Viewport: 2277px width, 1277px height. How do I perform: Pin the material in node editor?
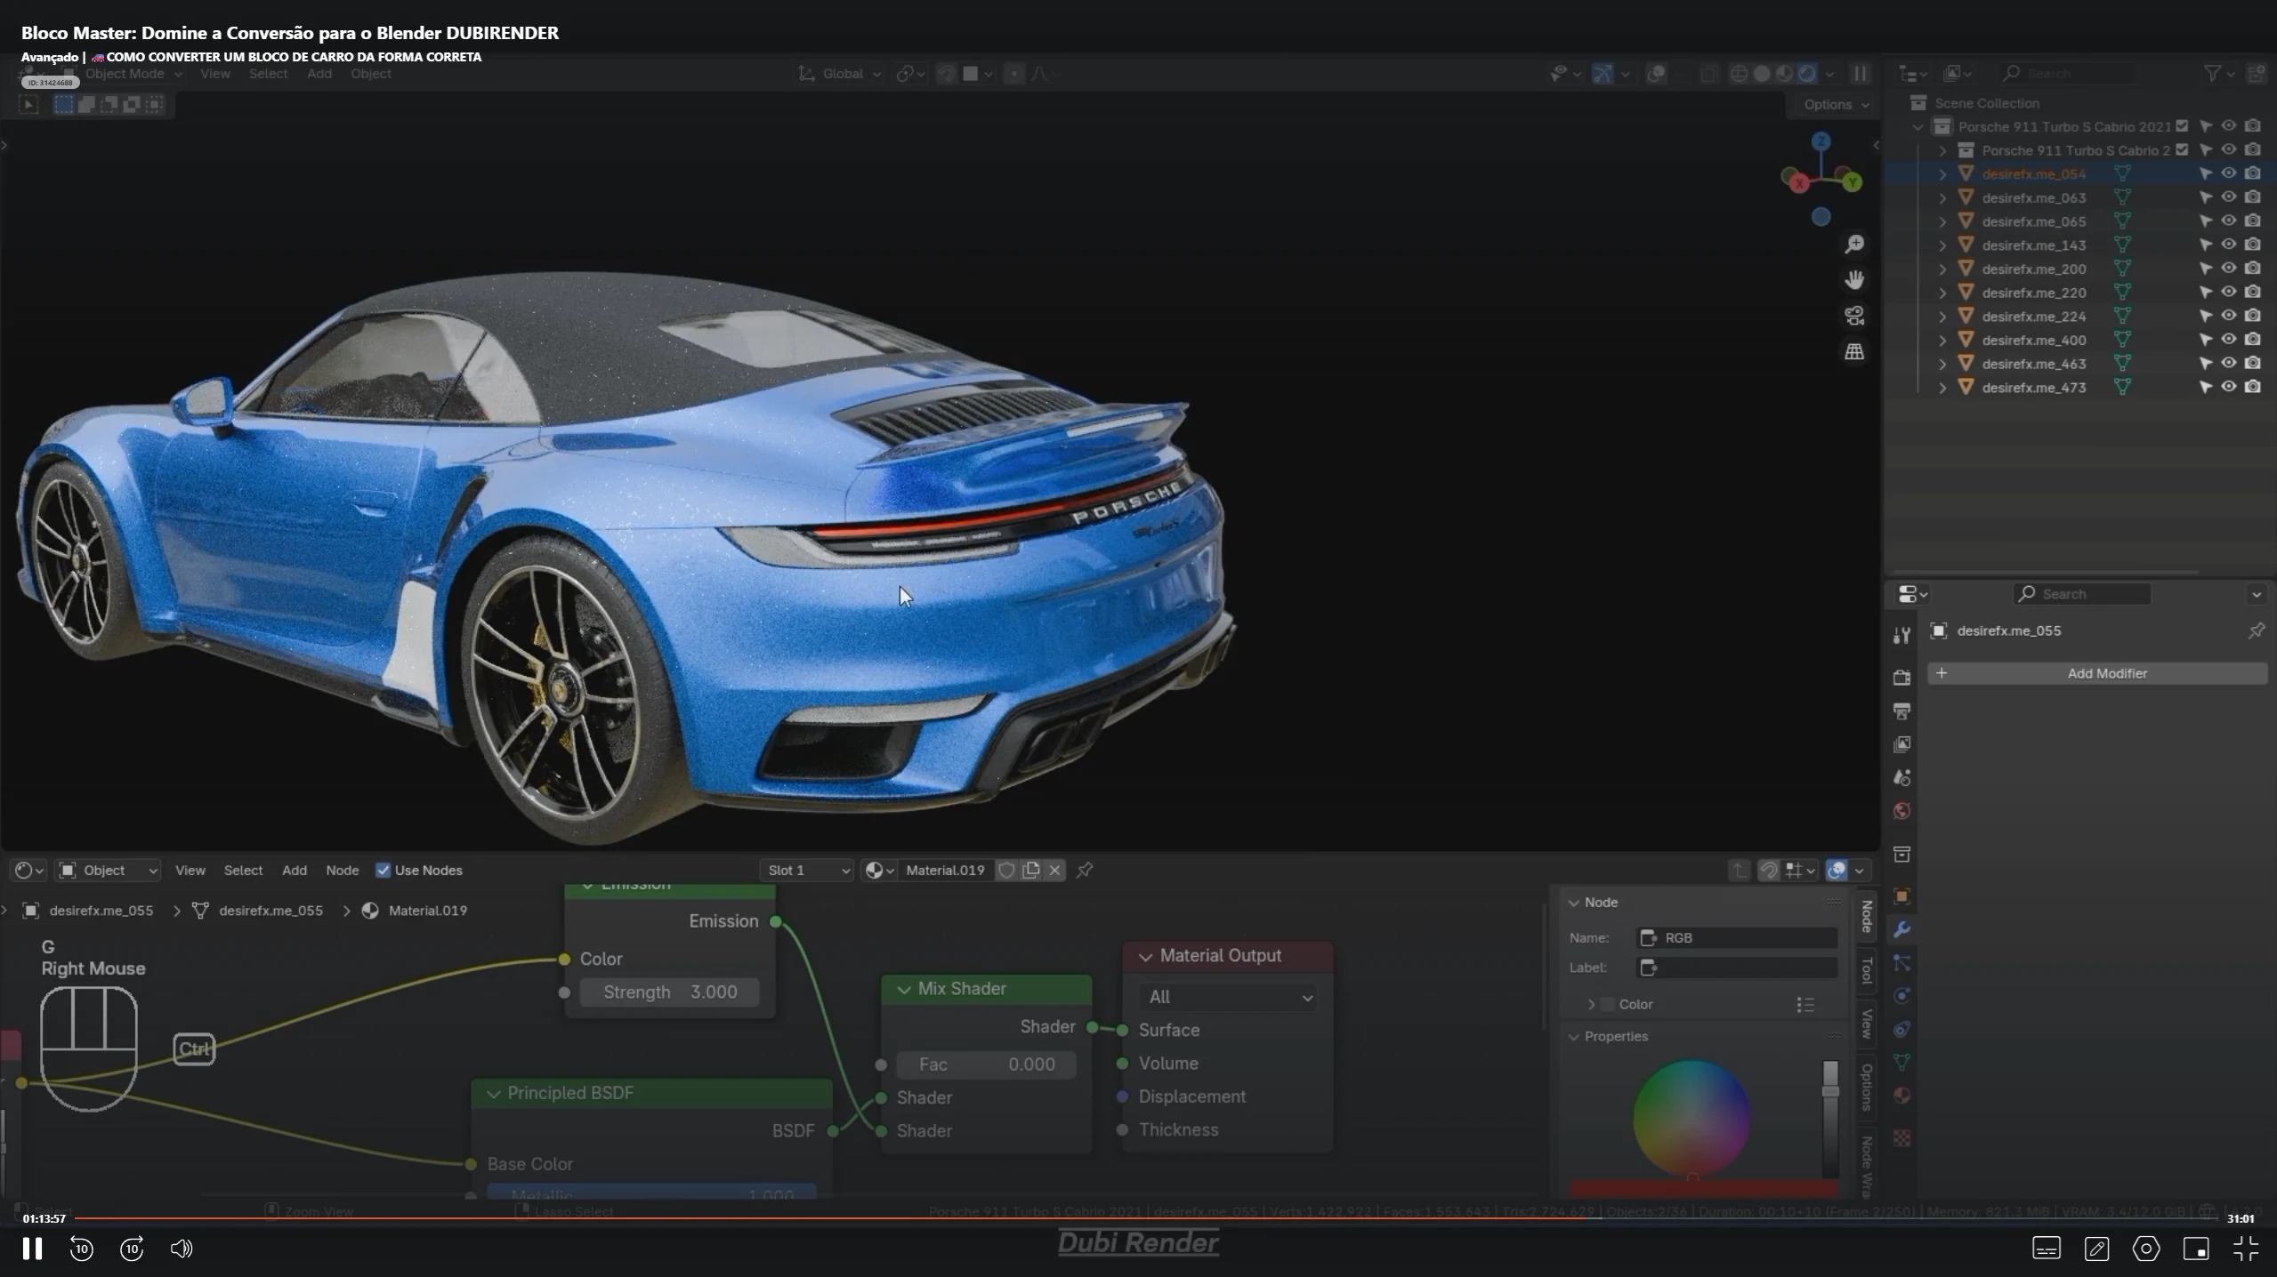[x=1084, y=871]
